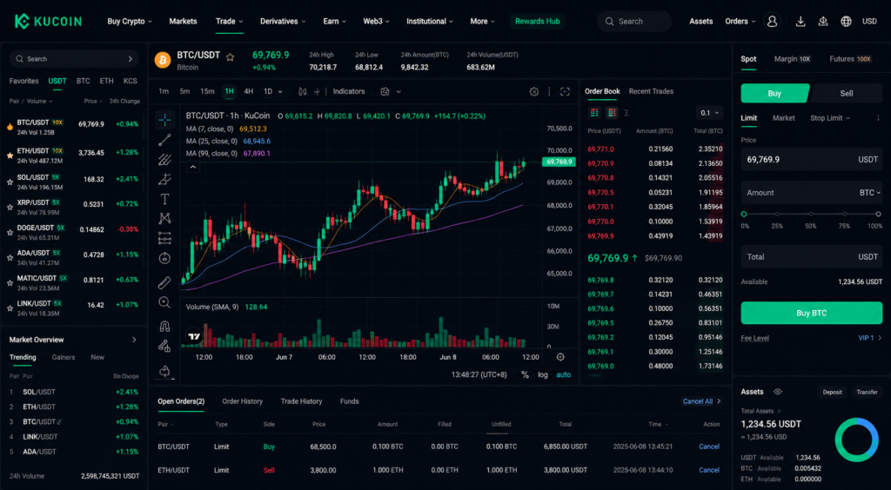Open the app download icon
The height and width of the screenshot is (490, 891).
point(801,21)
